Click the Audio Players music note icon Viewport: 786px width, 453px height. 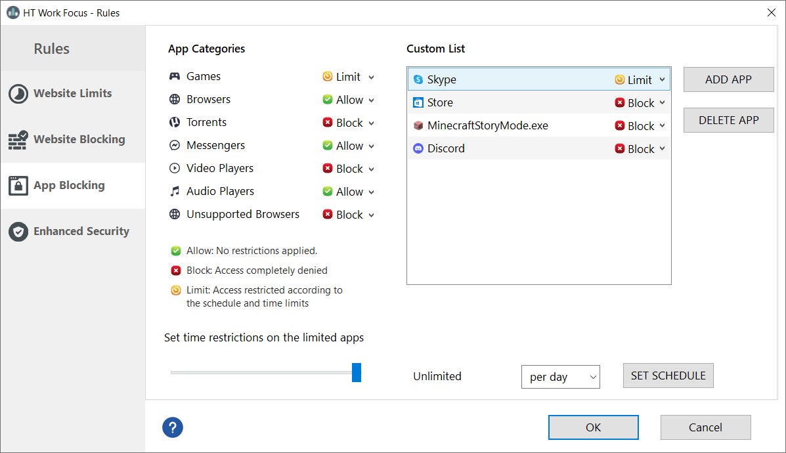point(175,192)
